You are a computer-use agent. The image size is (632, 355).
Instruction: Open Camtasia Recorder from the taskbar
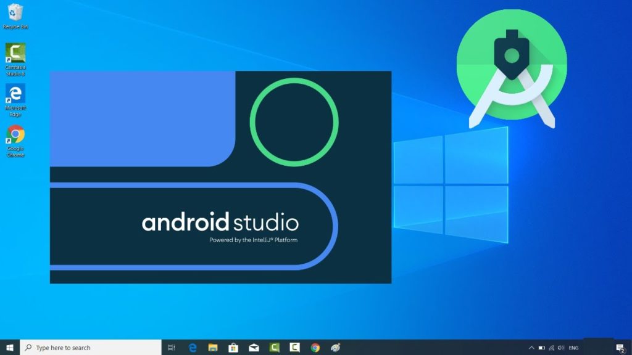point(293,346)
